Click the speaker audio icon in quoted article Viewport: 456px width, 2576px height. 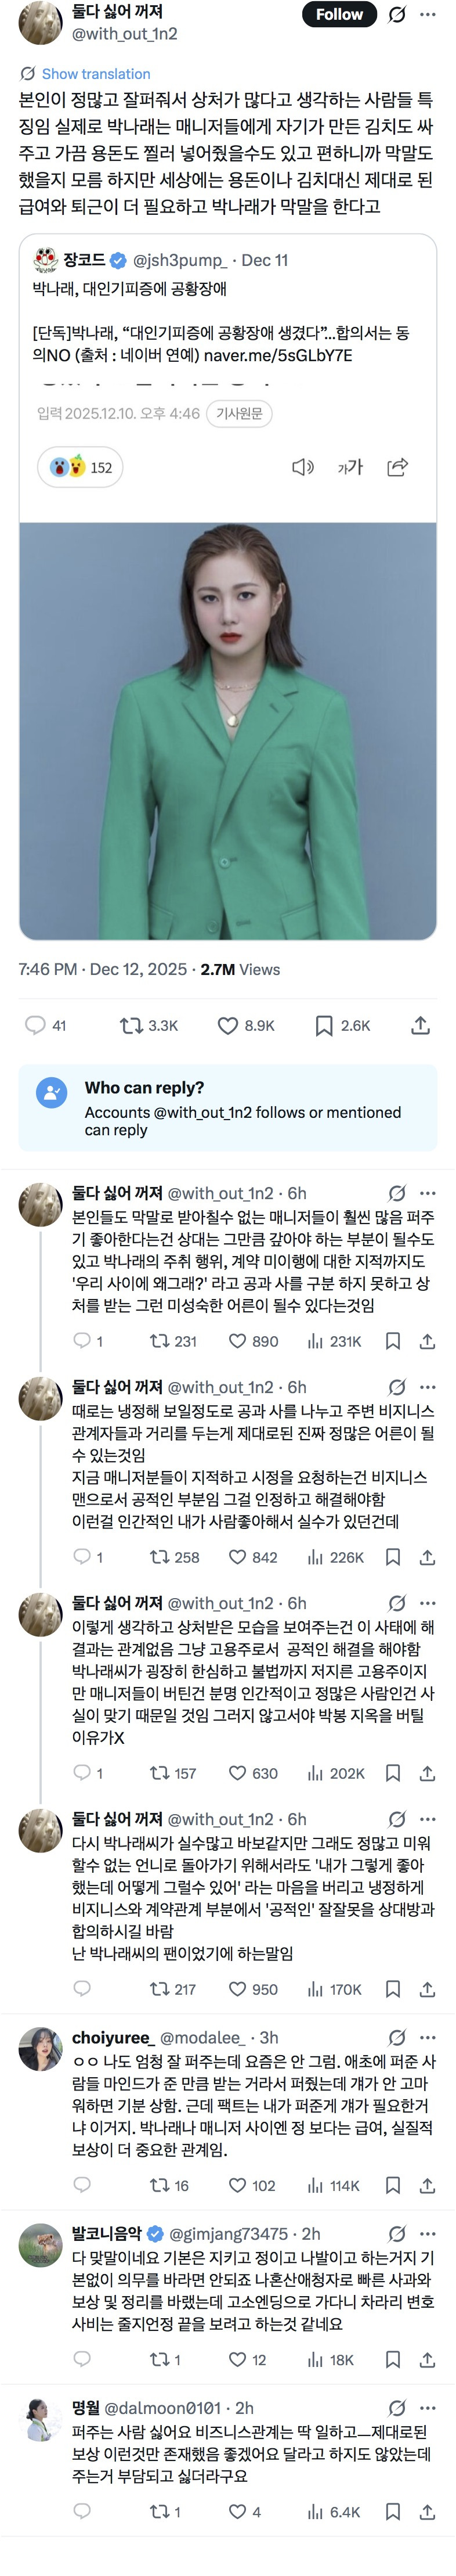point(302,467)
